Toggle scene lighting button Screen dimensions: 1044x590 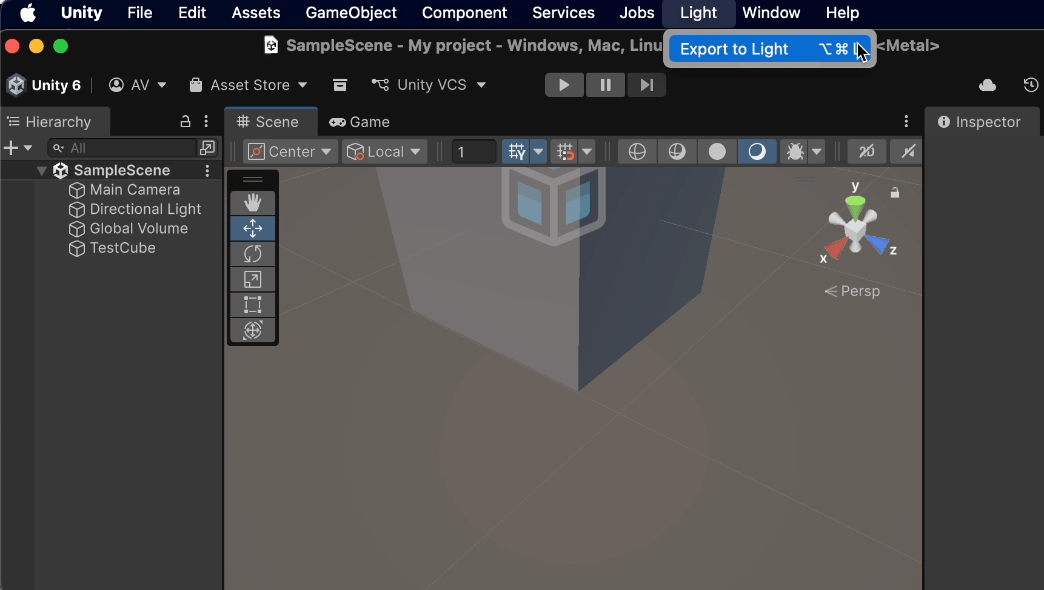(x=907, y=151)
